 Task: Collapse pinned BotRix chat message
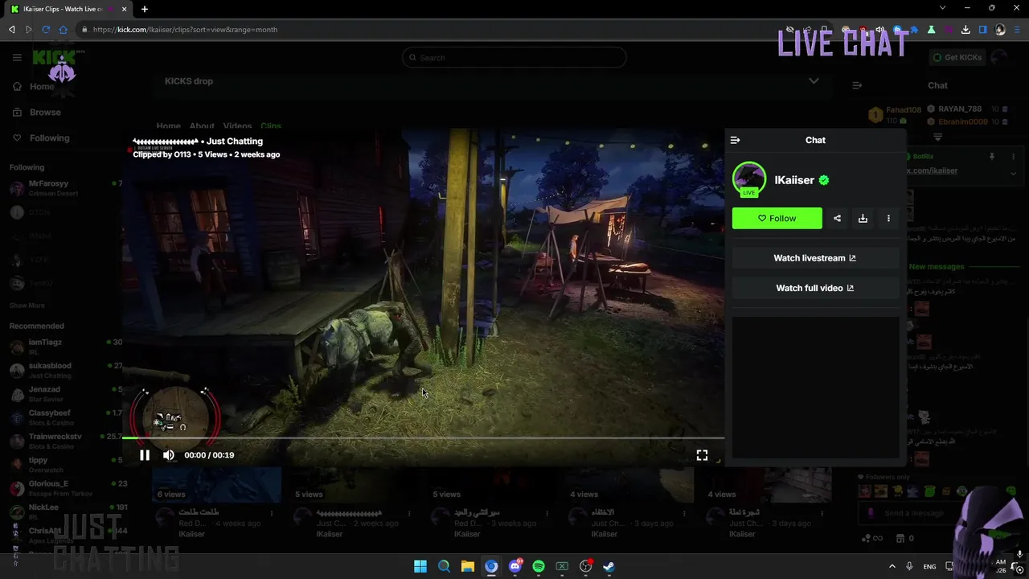(x=1013, y=172)
